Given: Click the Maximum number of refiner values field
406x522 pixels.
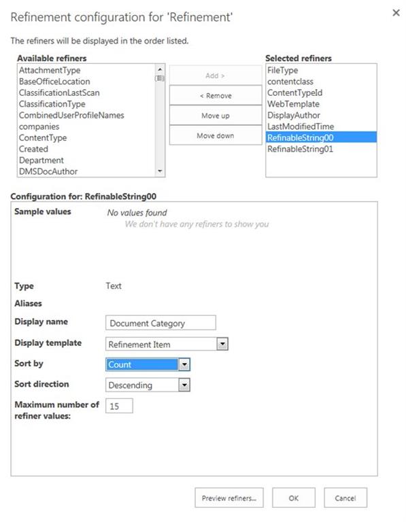Looking at the screenshot, I should 119,406.
